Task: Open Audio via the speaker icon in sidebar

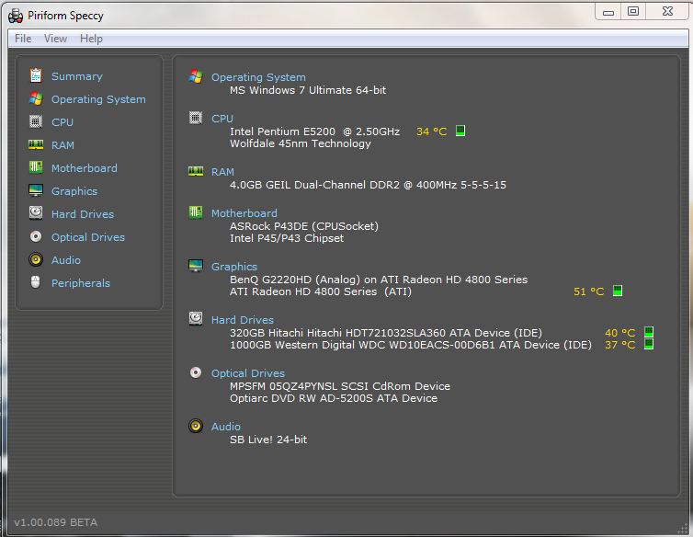Action: pos(36,259)
